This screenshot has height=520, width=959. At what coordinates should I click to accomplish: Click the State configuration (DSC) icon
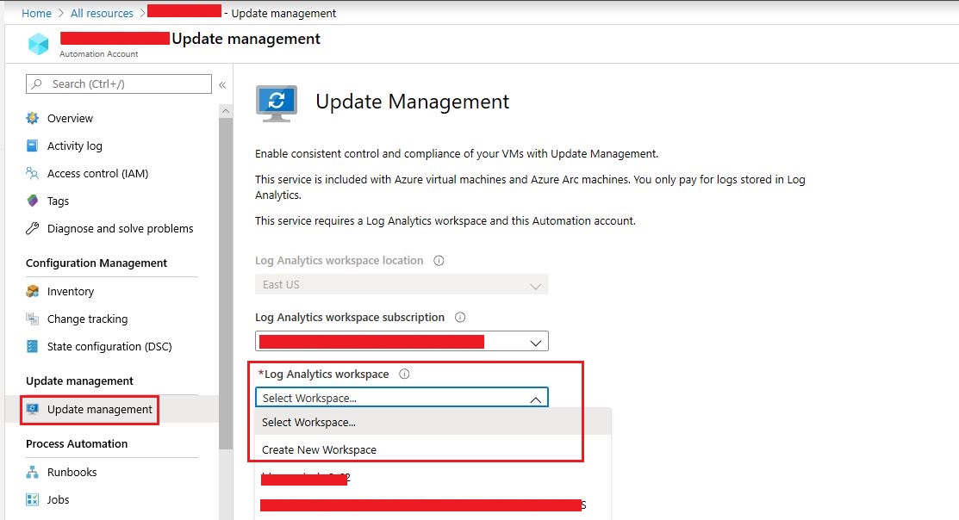pos(33,346)
